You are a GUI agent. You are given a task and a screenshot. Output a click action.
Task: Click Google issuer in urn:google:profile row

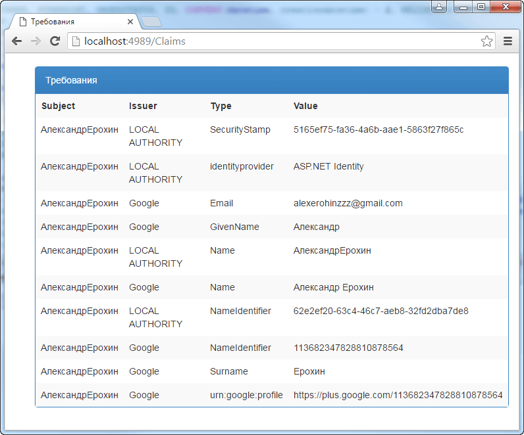pyautogui.click(x=144, y=395)
